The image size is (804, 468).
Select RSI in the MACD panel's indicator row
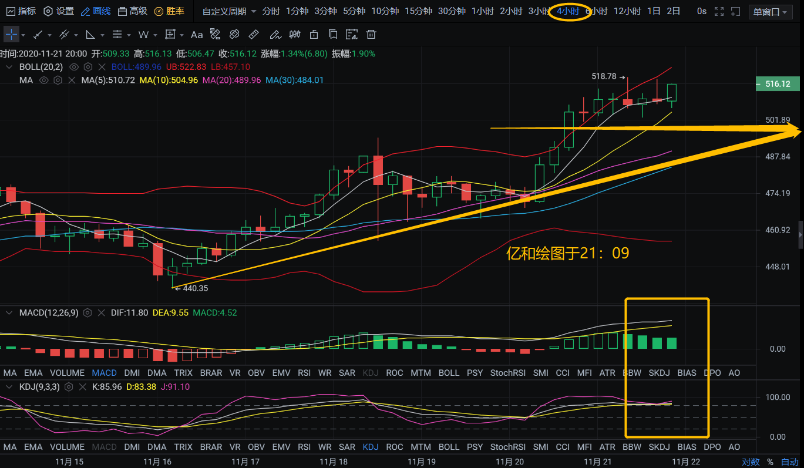click(x=304, y=372)
